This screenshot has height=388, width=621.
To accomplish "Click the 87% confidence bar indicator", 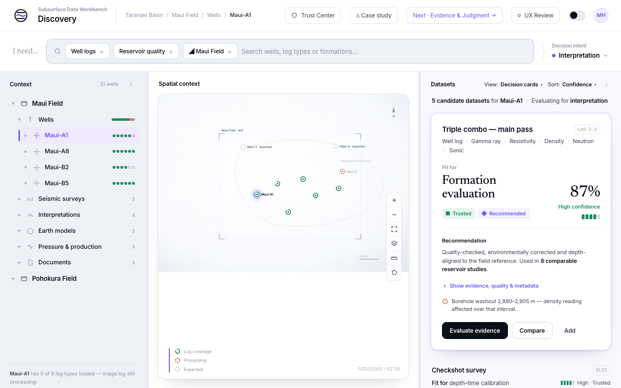I will [x=591, y=217].
